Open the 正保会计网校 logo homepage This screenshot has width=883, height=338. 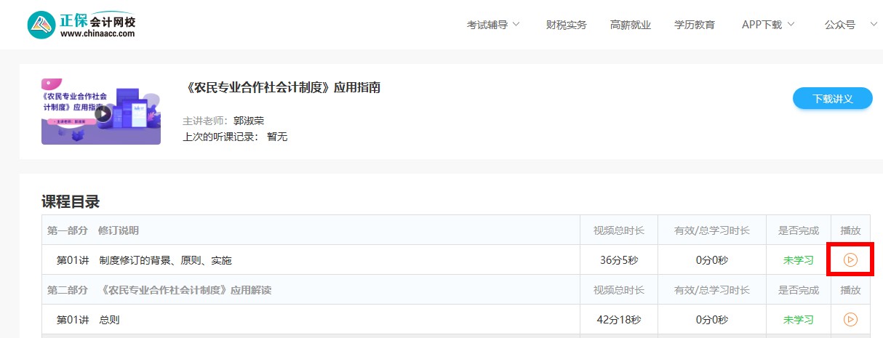point(81,25)
